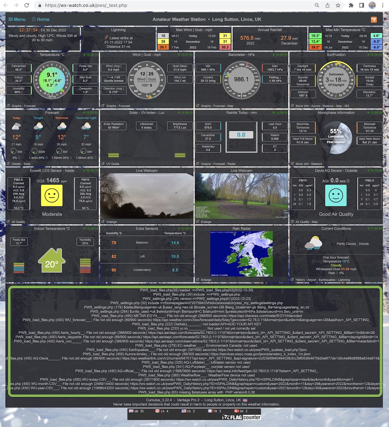Click the Tomorrow night forecast weather icon
This screenshot has width=389, height=427.
point(86,126)
